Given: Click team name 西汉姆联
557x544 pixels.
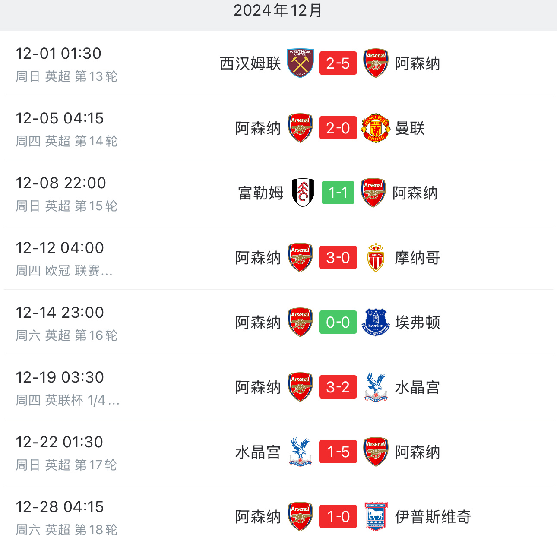Looking at the screenshot, I should click(250, 63).
